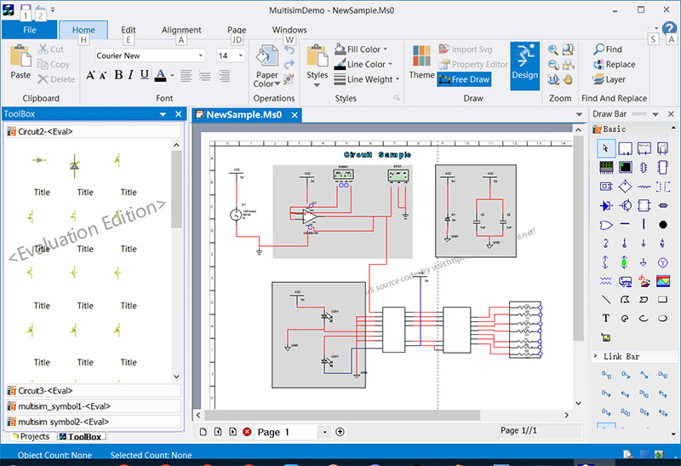
Task: Select the ellipse tool in Draw Bar
Action: 662,319
